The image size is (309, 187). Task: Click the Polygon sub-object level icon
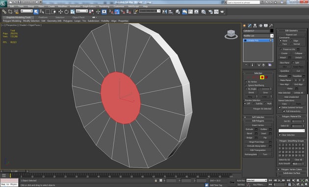click(x=262, y=77)
